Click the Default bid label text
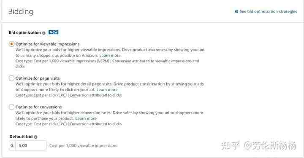Image resolution: width=304 pixels, height=158 pixels. click(x=21, y=137)
